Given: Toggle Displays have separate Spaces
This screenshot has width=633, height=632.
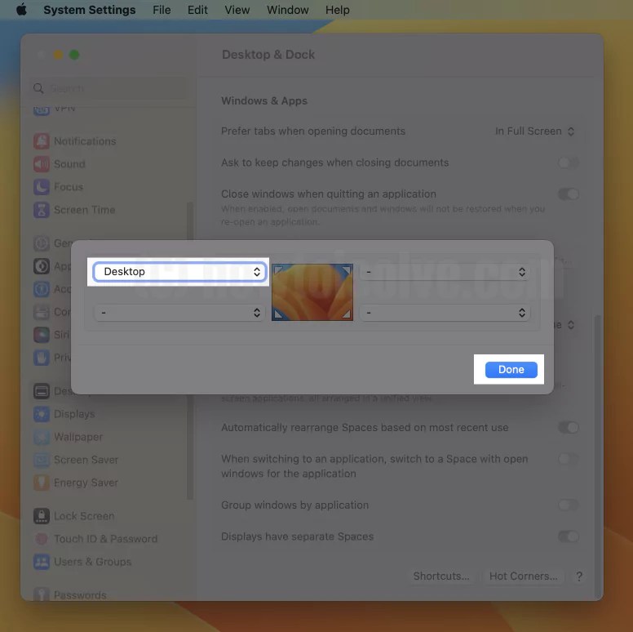Looking at the screenshot, I should [x=569, y=536].
